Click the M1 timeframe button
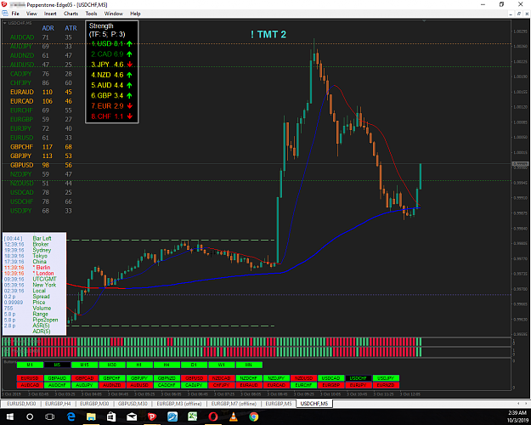The image size is (531, 425). tap(30, 365)
